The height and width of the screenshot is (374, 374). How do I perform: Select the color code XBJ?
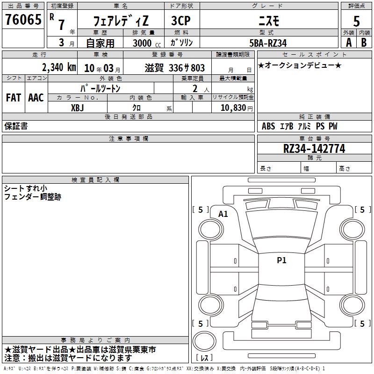[x=77, y=108]
